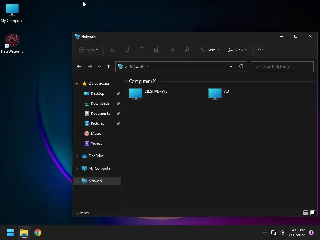Switch to large thumbnails view icon
The image size is (320, 240).
[313, 213]
